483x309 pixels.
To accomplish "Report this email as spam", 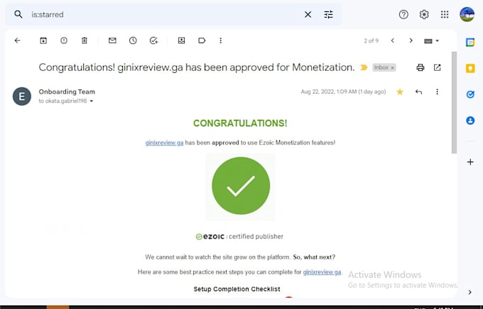I will pyautogui.click(x=64, y=40).
